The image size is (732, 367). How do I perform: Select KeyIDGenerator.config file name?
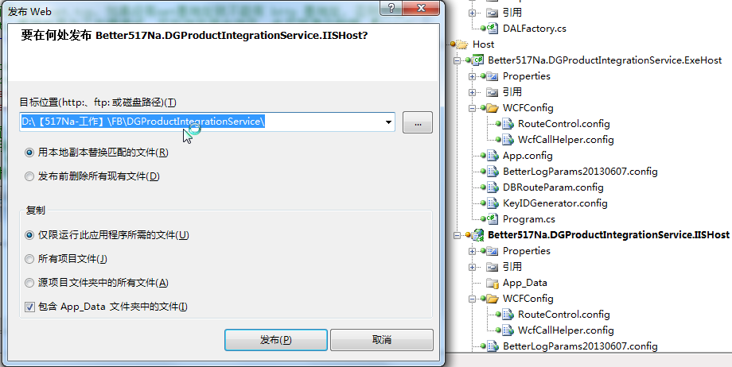click(x=555, y=203)
